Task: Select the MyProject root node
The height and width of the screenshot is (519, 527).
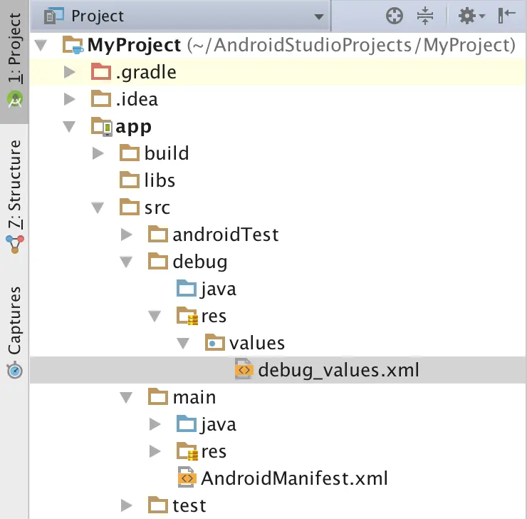Action: (x=134, y=46)
